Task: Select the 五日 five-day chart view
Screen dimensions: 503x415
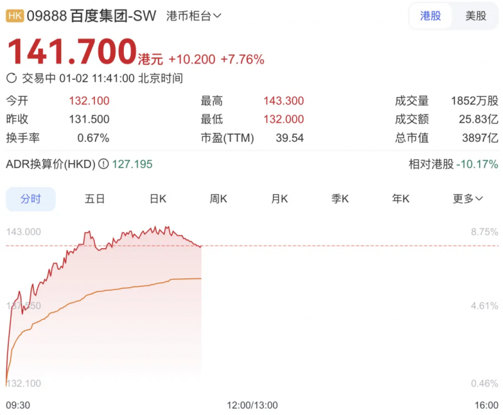Action: click(x=94, y=198)
